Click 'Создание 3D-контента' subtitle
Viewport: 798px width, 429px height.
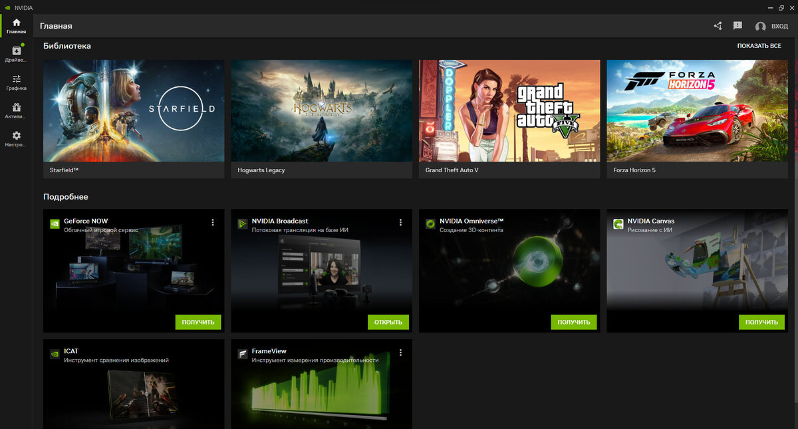point(471,230)
